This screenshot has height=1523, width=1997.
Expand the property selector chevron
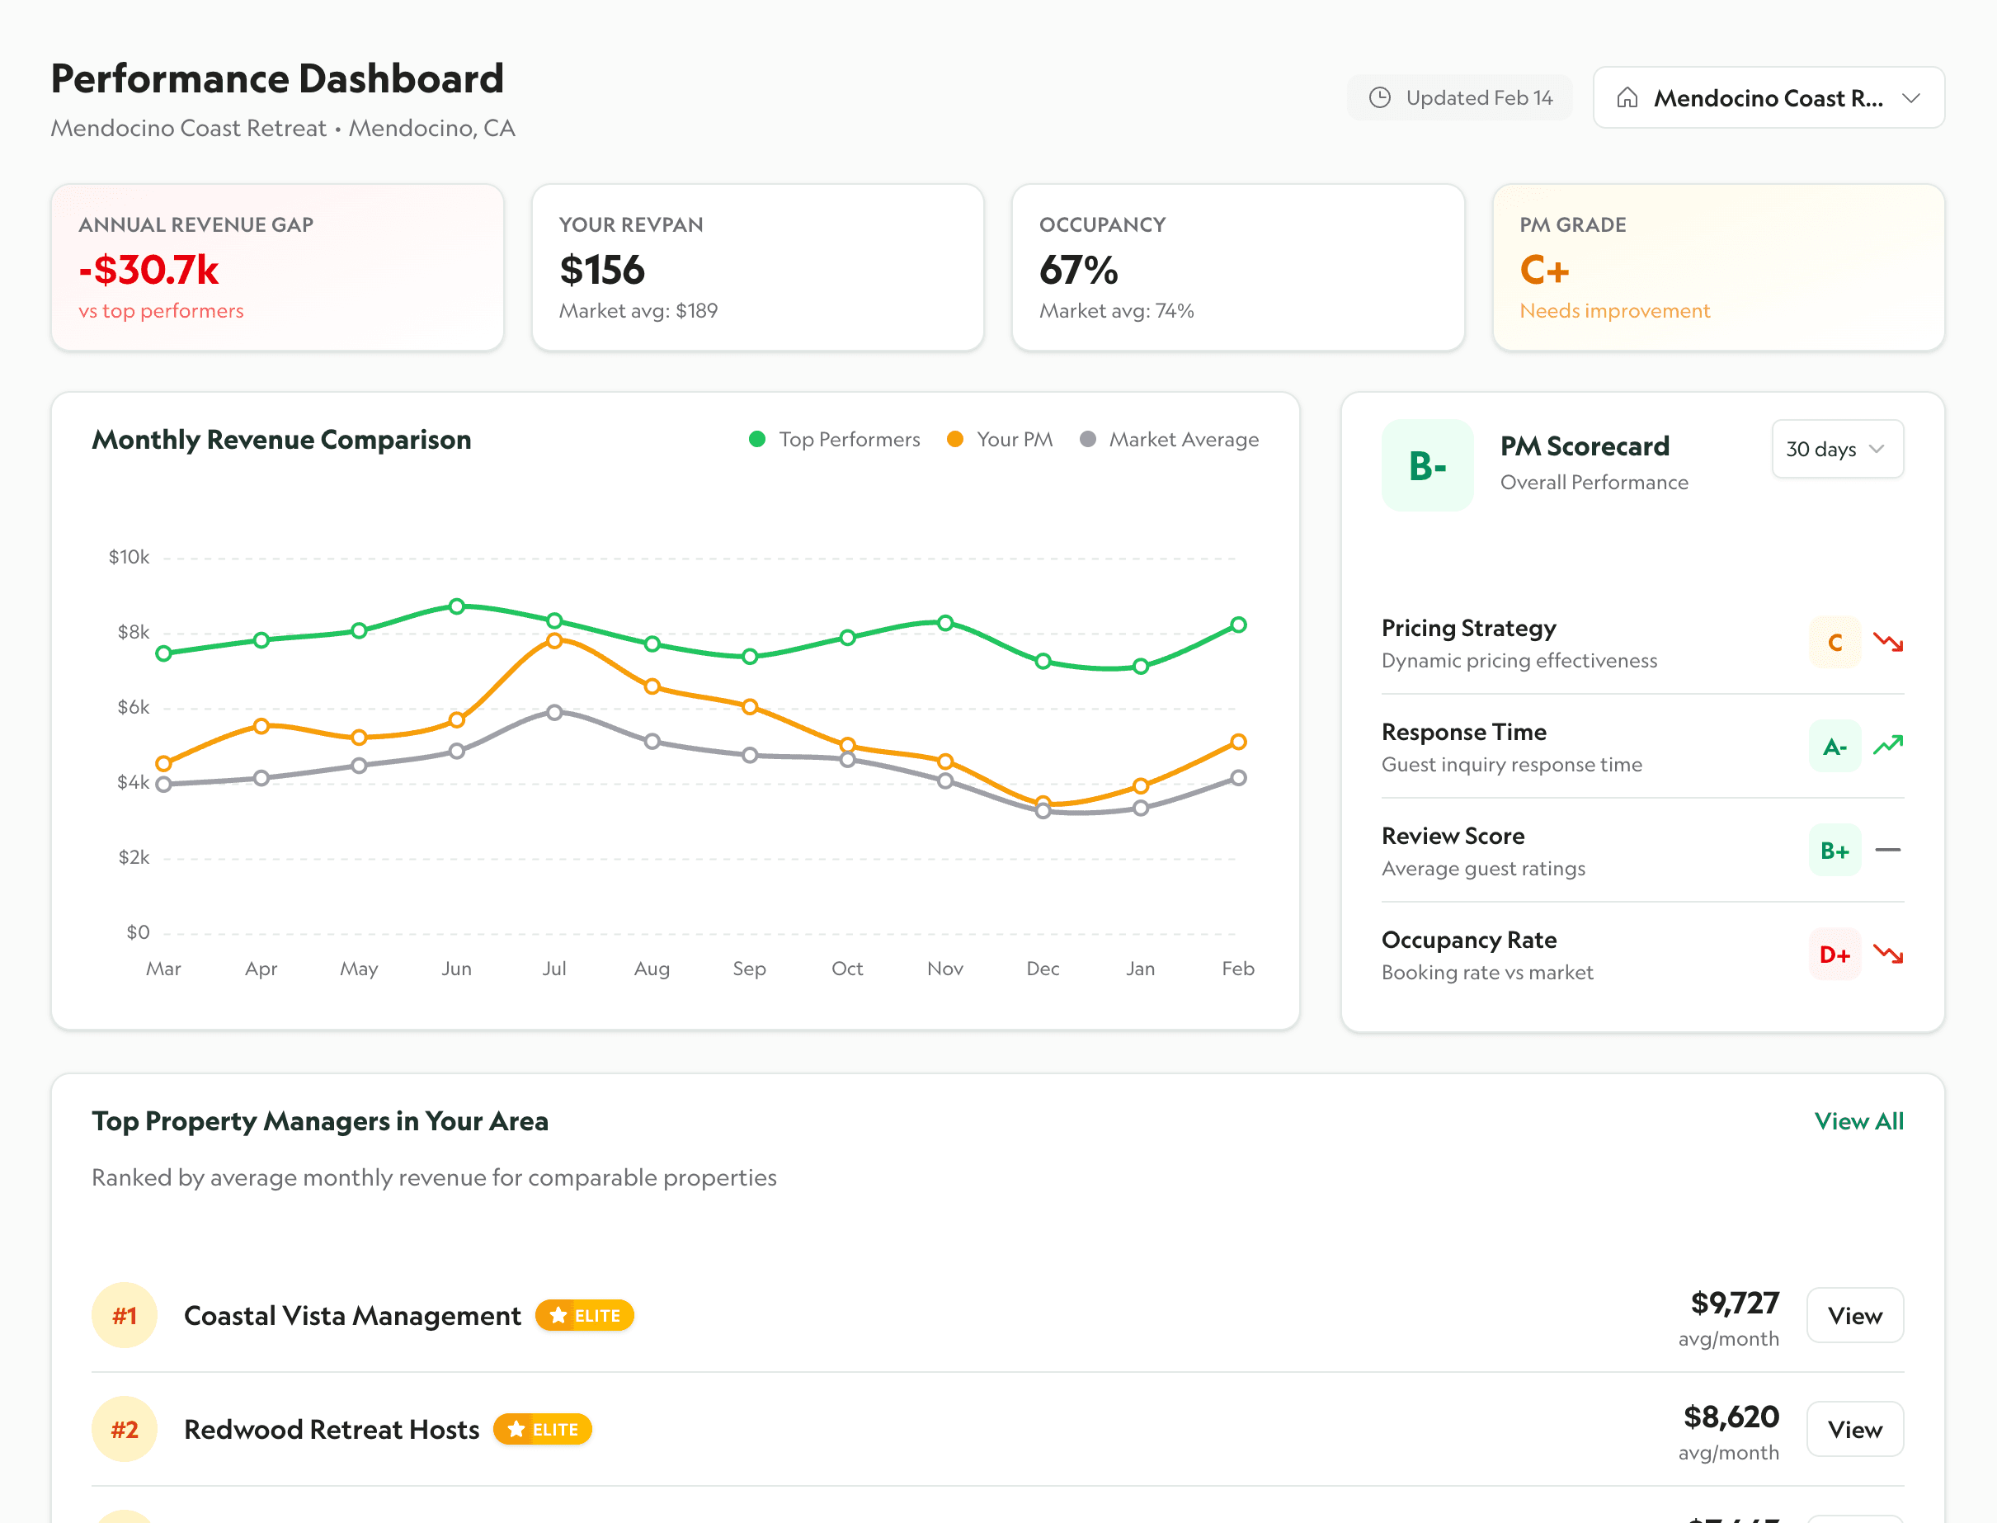1911,98
